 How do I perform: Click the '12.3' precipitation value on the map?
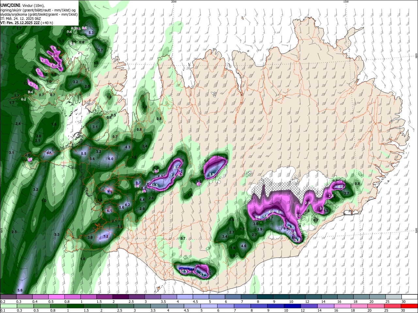pyautogui.click(x=184, y=271)
